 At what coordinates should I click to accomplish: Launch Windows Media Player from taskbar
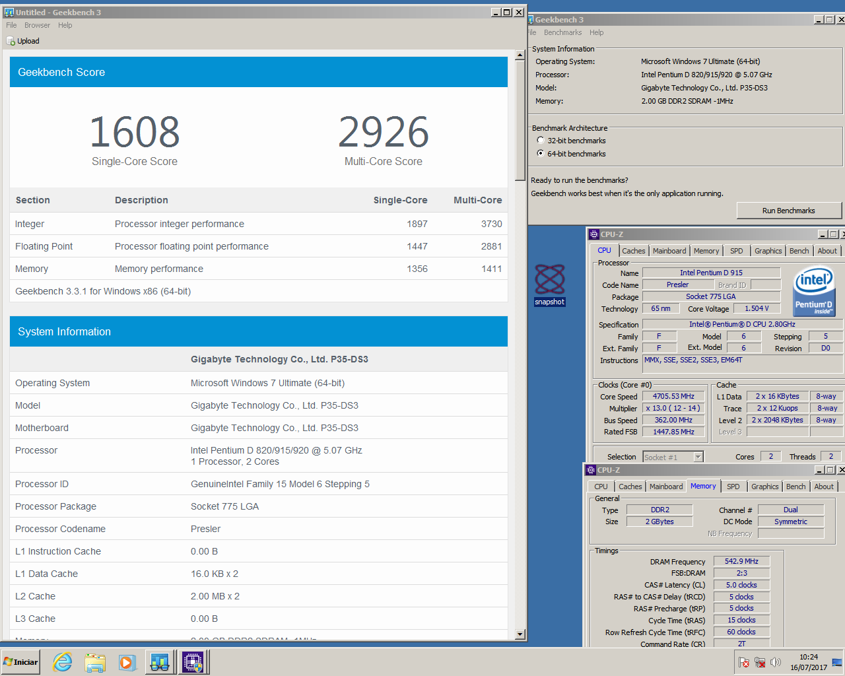coord(127,662)
